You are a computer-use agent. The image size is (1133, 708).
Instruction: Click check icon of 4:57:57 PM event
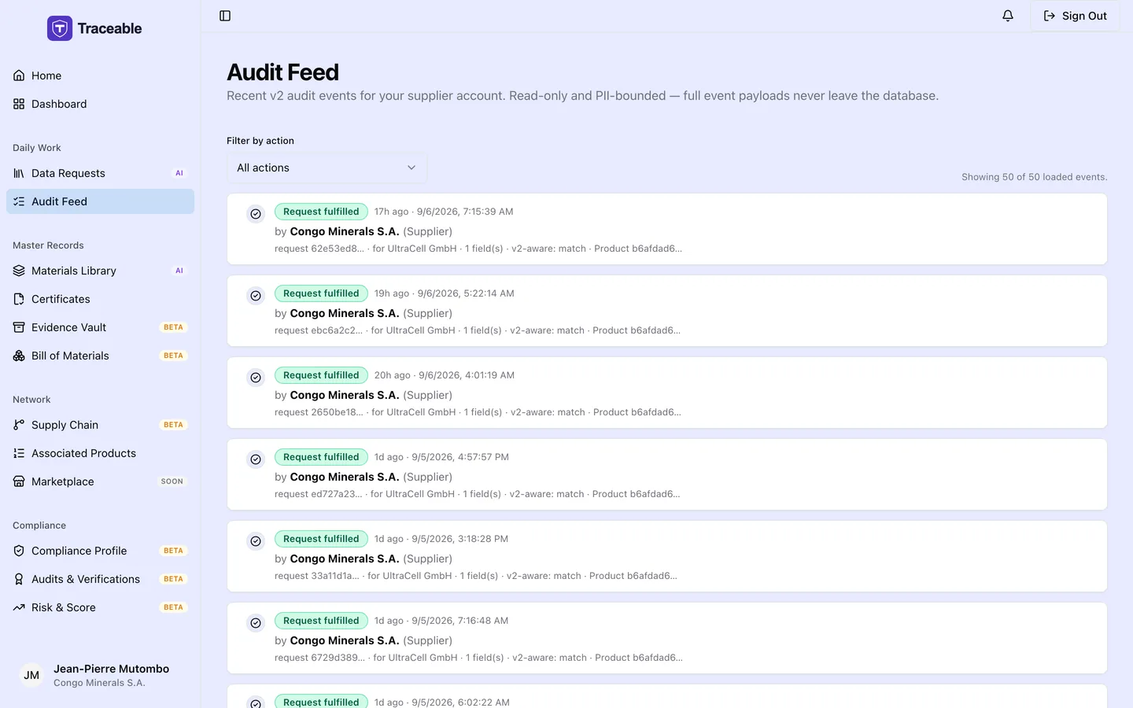(256, 459)
